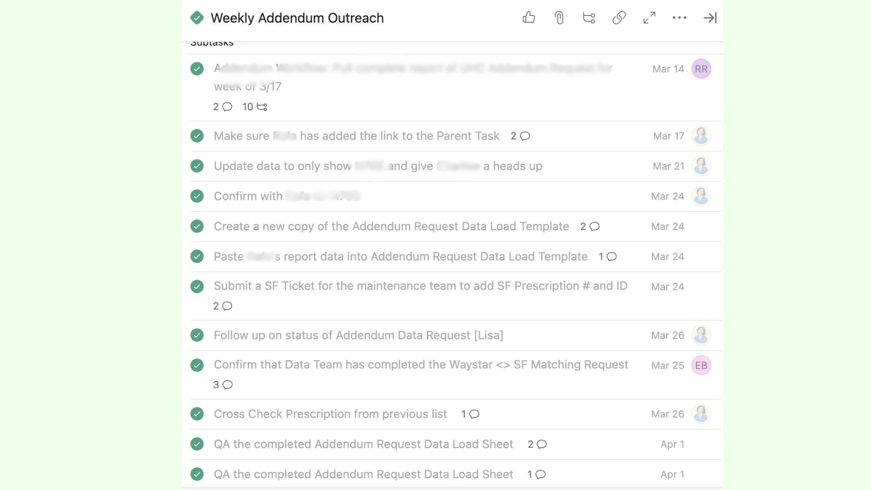The width and height of the screenshot is (871, 490).
Task: Copy task link with chain icon
Action: coord(619,18)
